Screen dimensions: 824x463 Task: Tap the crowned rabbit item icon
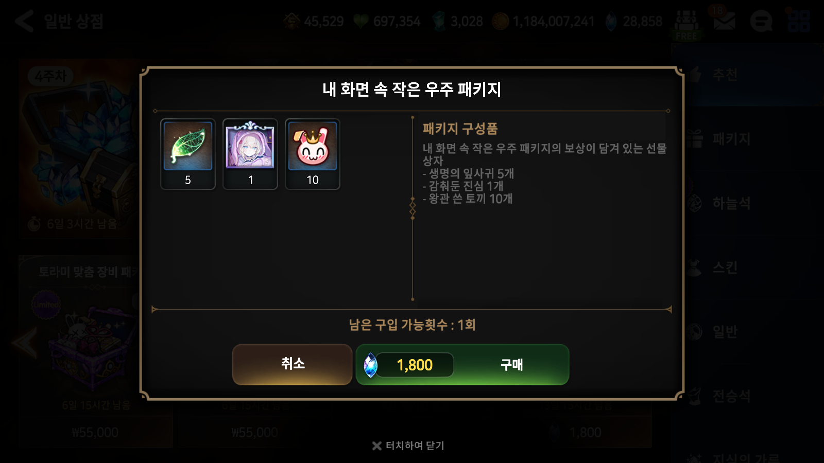pos(313,146)
